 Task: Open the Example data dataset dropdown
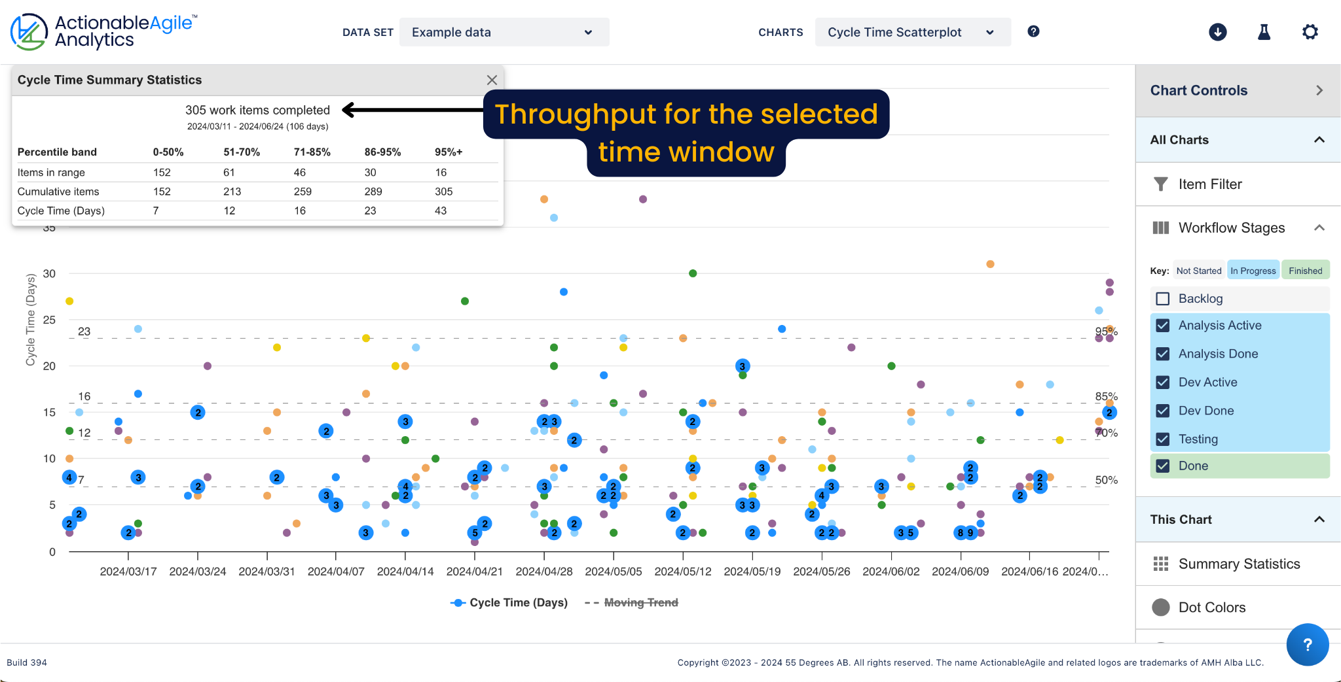(504, 31)
